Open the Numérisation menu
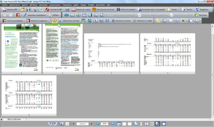 click(15, 5)
